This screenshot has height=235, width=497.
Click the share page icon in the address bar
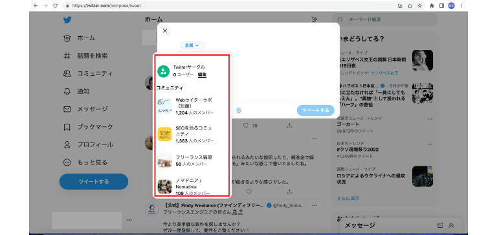click(x=410, y=5)
